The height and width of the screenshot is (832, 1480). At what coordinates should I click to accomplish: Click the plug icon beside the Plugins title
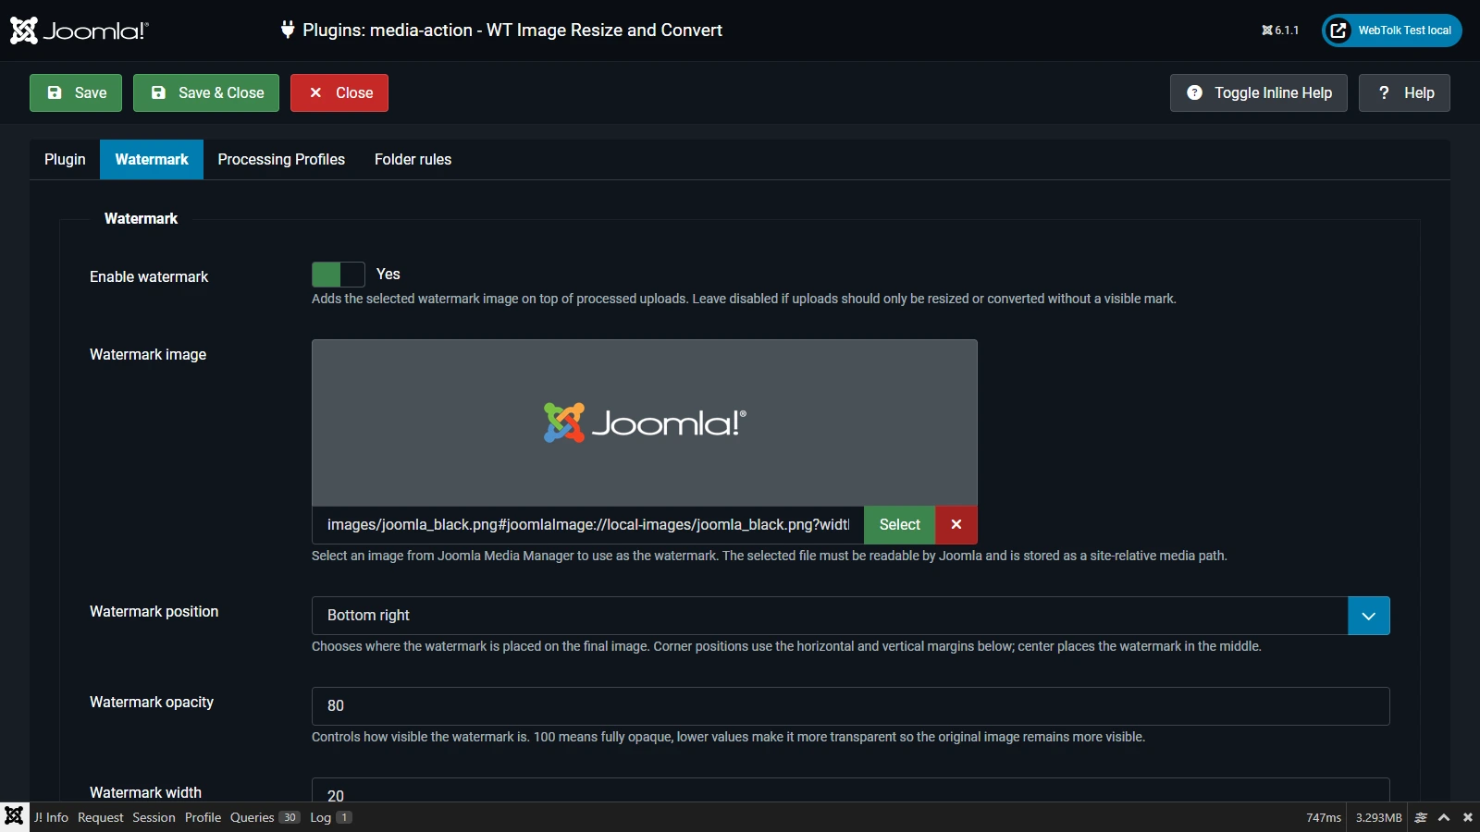(x=288, y=30)
